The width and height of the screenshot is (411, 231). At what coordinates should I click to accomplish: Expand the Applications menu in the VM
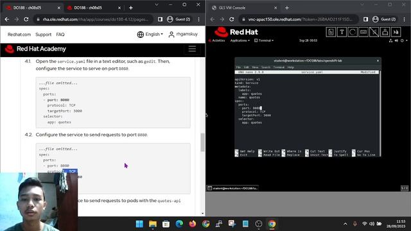[x=240, y=40]
